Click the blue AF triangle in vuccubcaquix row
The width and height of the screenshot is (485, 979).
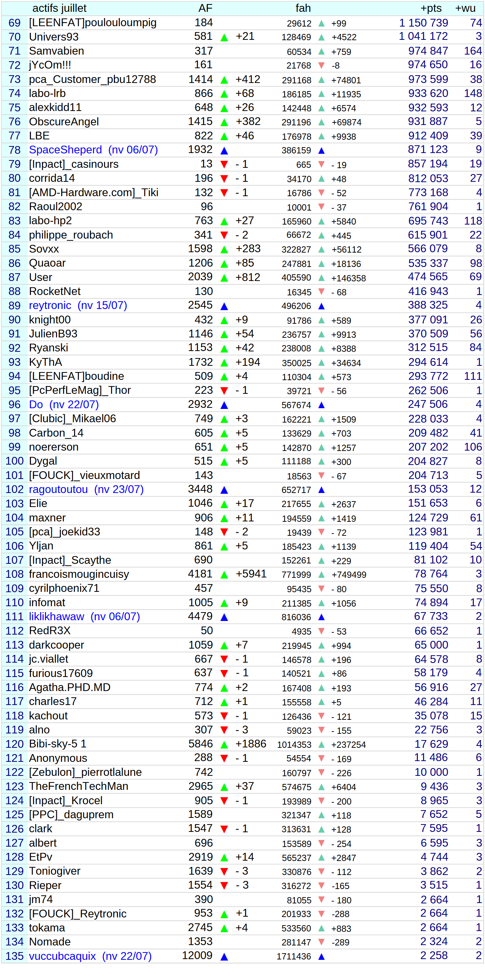(x=224, y=957)
